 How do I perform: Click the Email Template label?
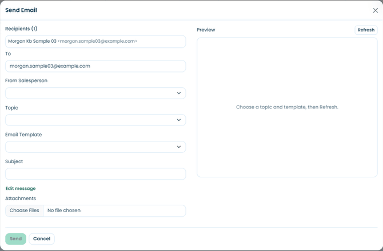click(23, 135)
